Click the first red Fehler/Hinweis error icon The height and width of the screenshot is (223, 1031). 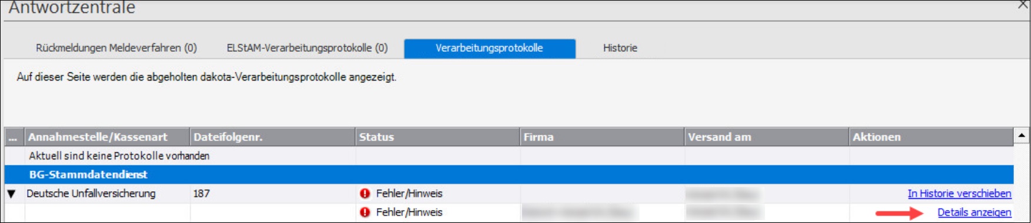click(365, 194)
